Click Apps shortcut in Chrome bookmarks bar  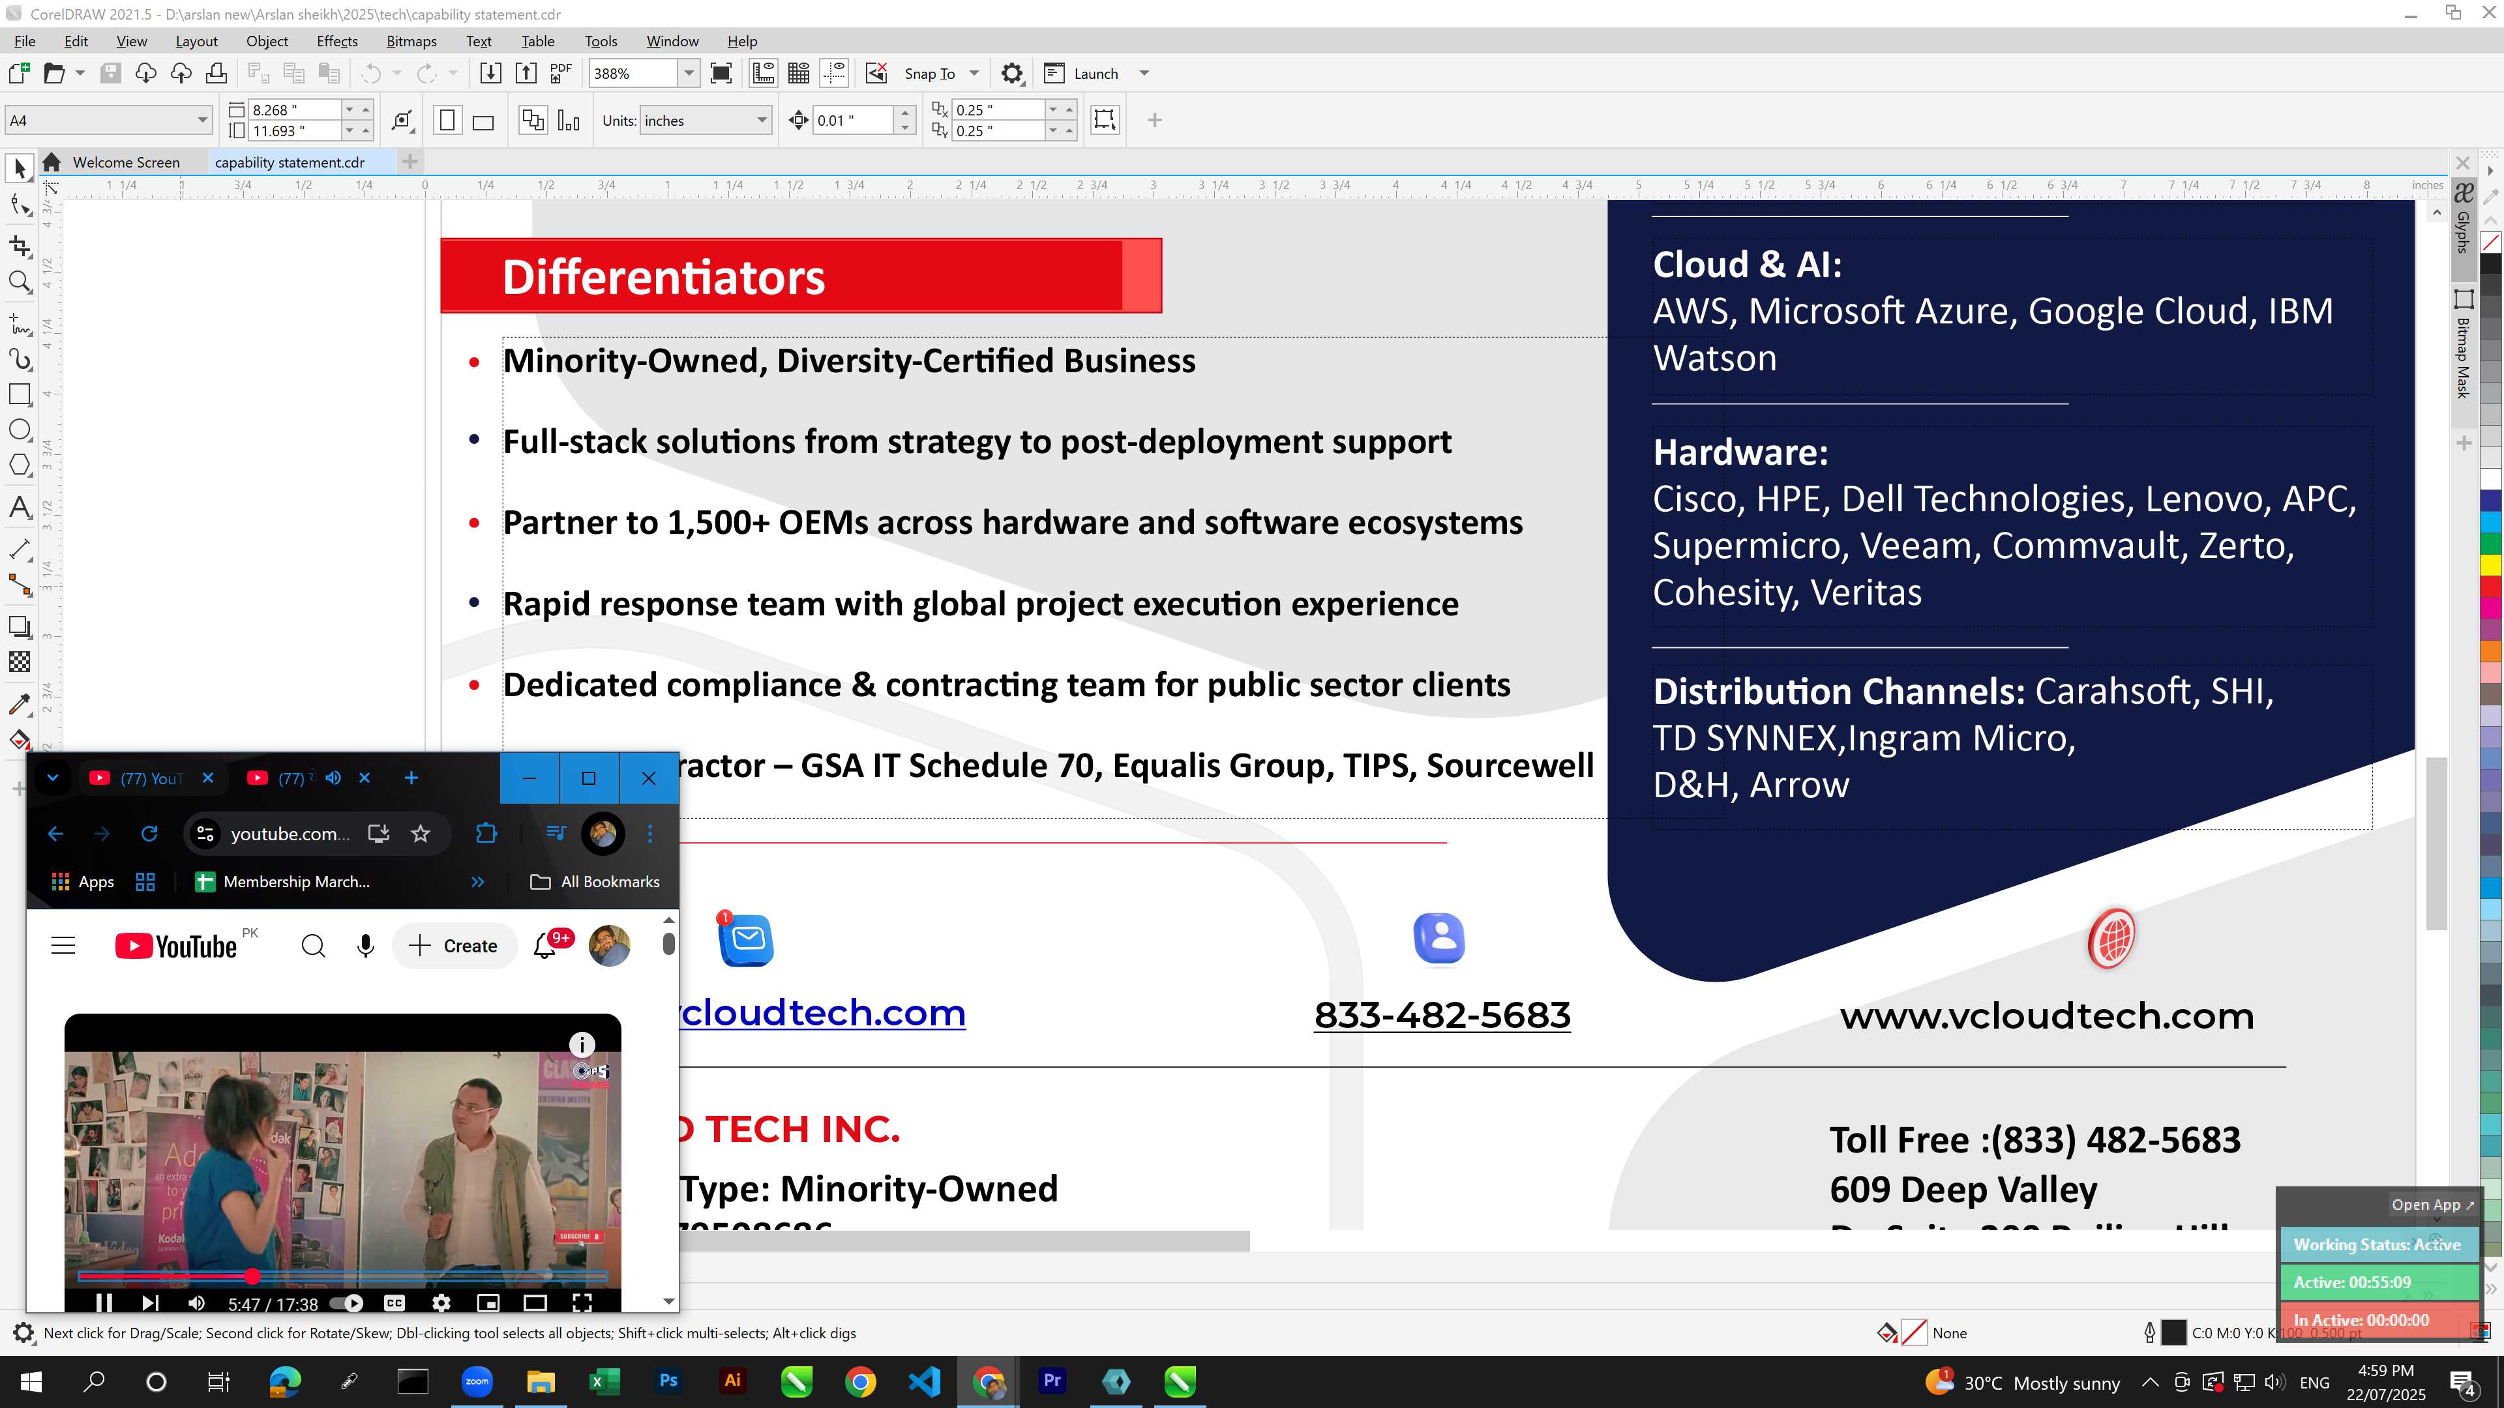pyautogui.click(x=83, y=881)
